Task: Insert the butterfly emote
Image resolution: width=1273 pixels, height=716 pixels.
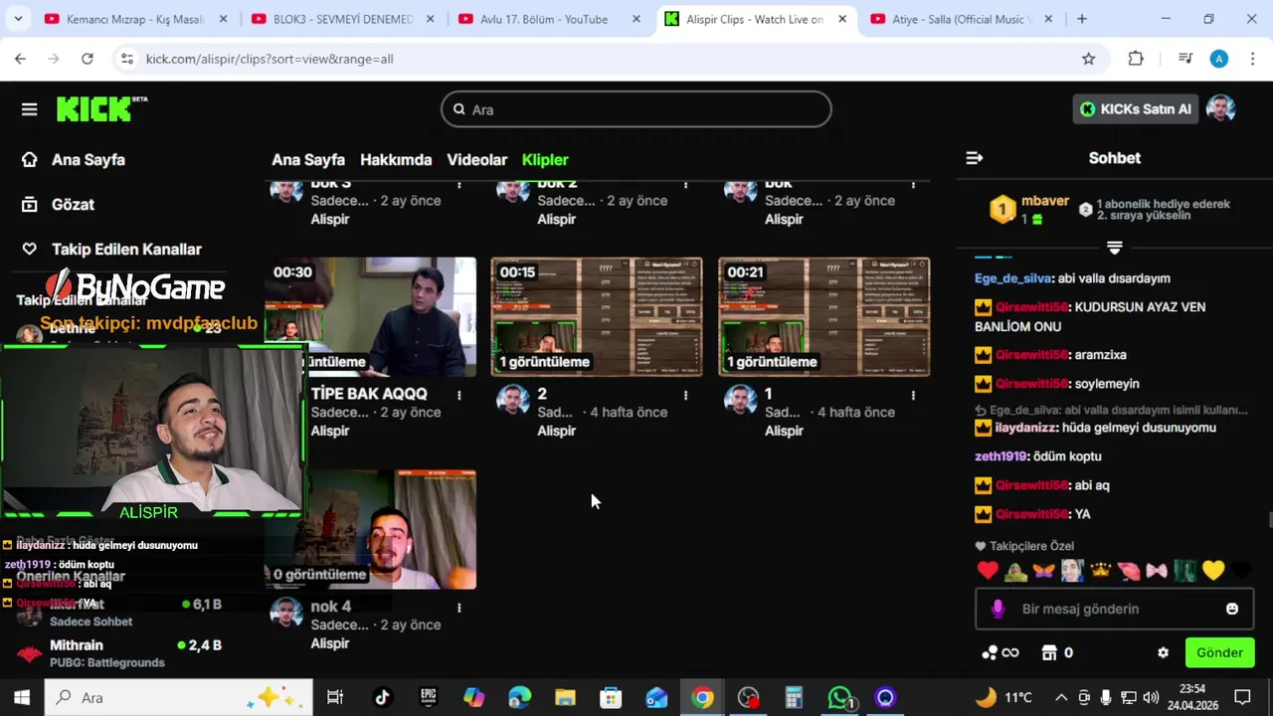Action: 1043,571
